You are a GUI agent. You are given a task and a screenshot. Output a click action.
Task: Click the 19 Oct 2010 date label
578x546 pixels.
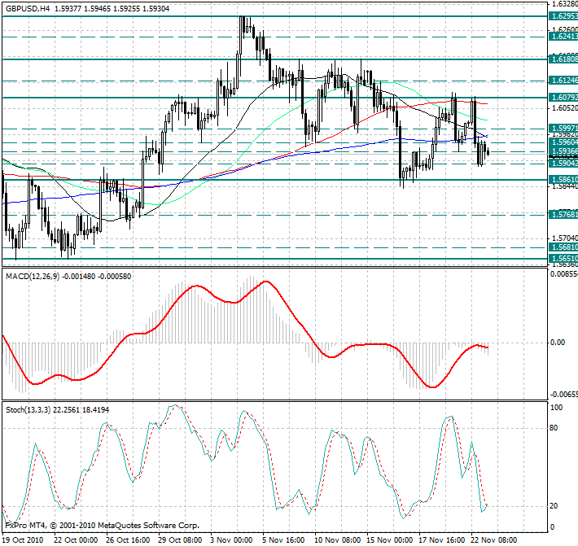click(23, 540)
